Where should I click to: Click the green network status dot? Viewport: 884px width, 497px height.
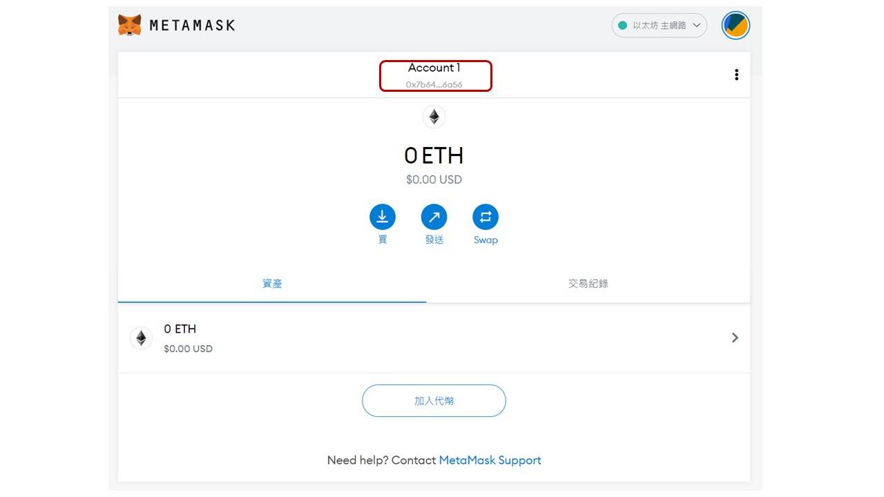click(622, 26)
